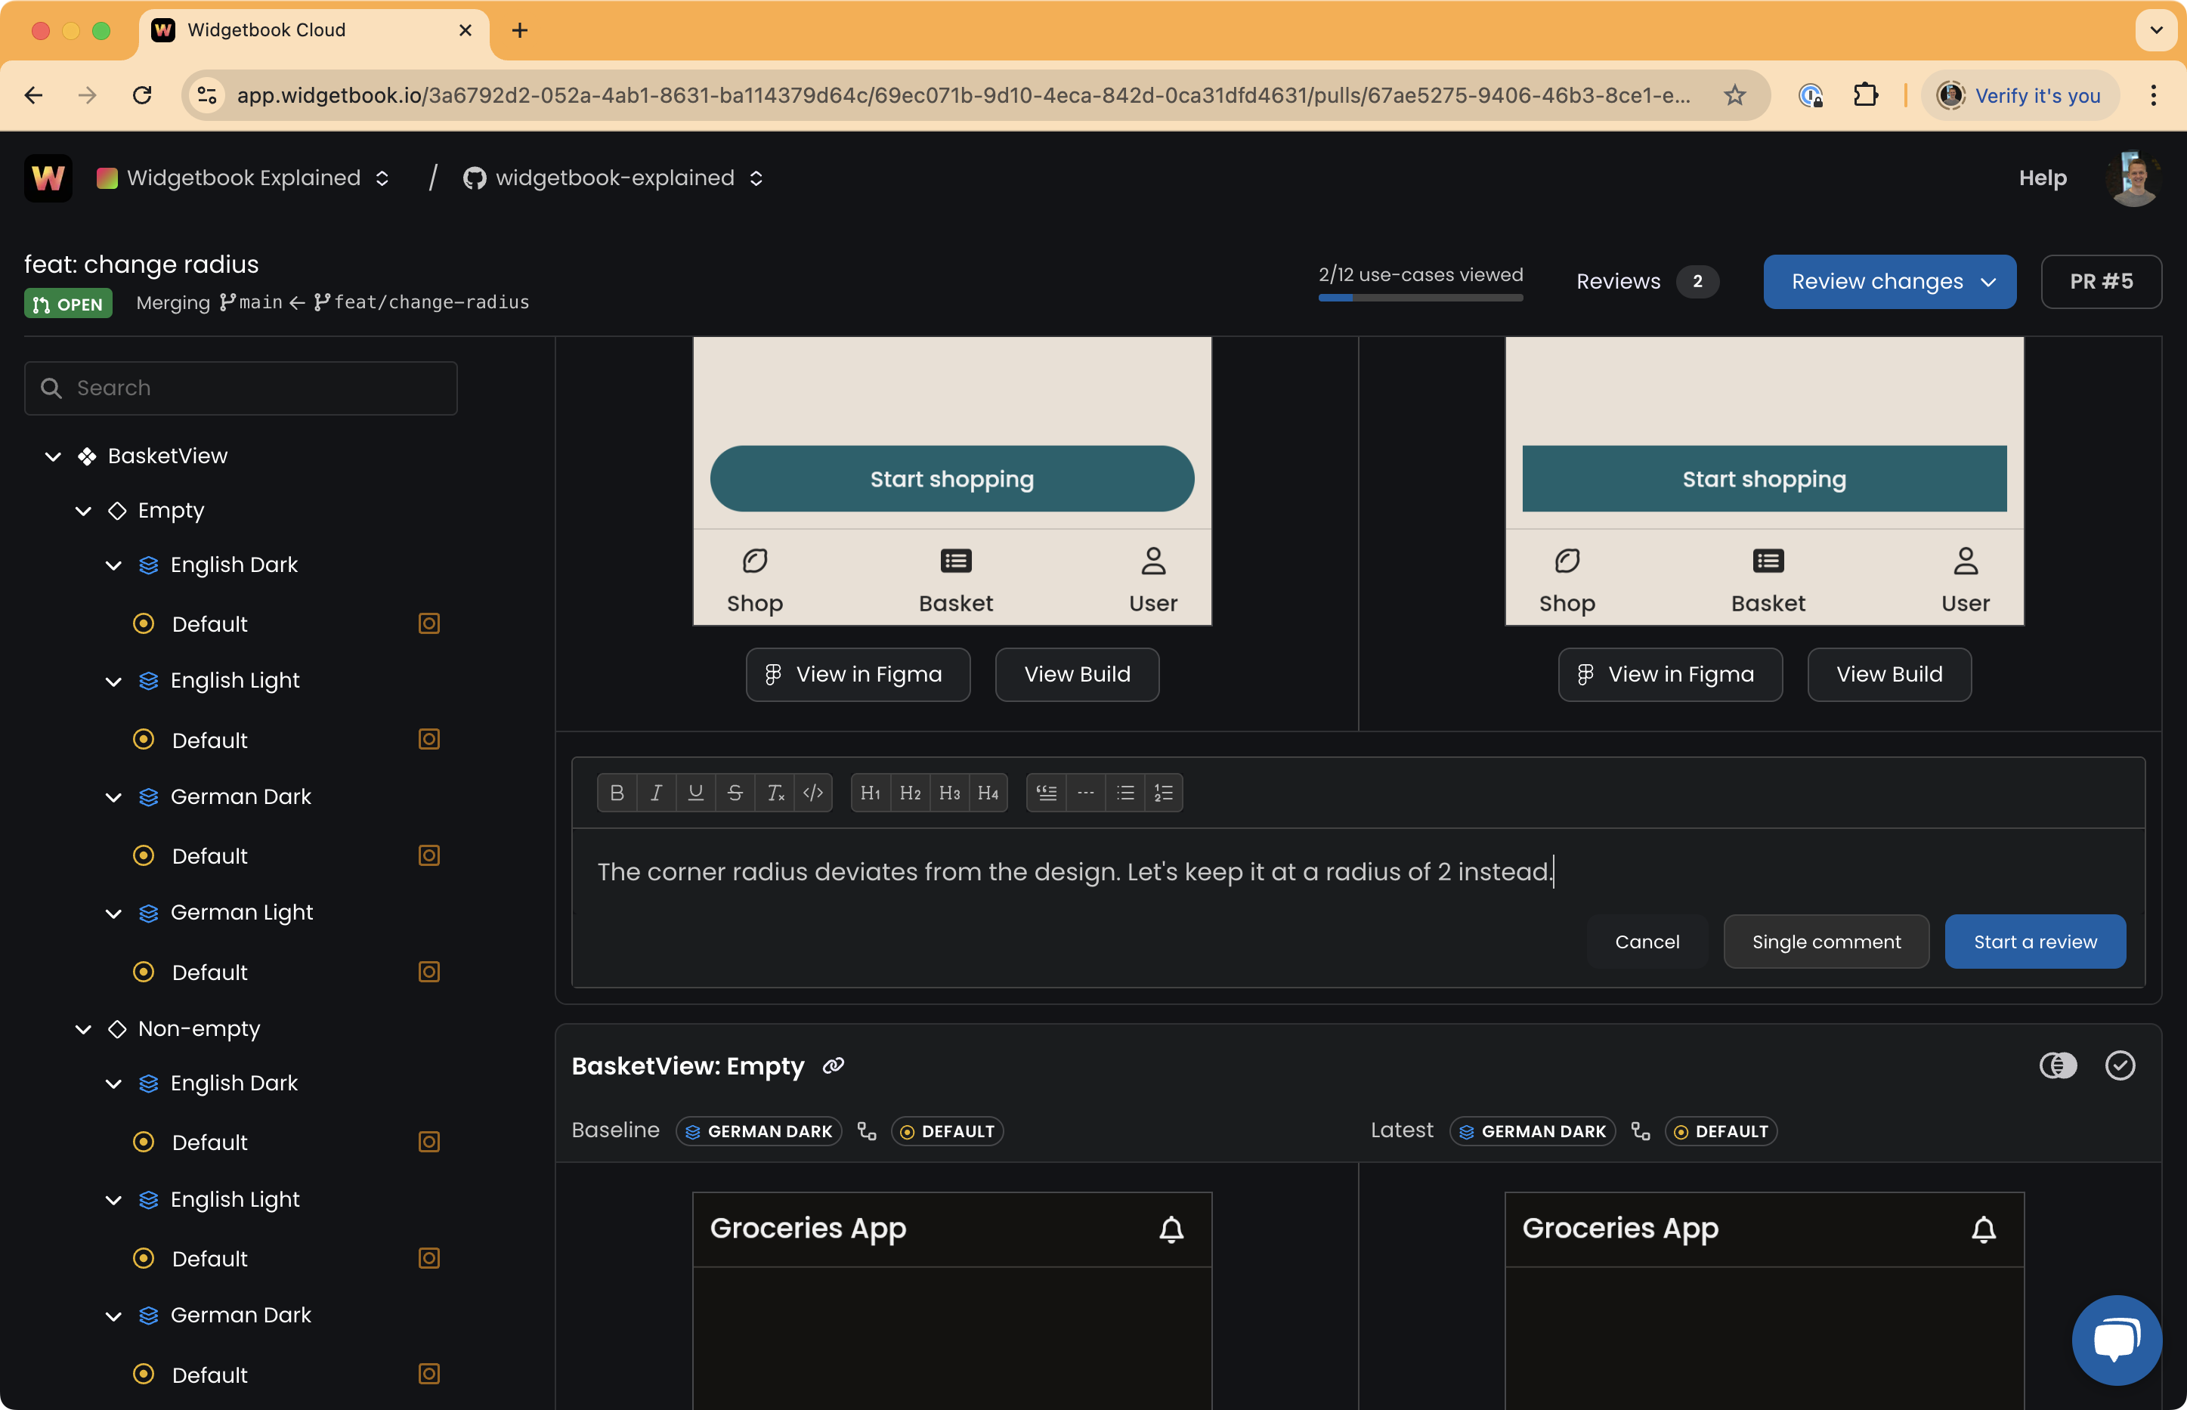Select Default under Empty German Dark

[x=209, y=856]
